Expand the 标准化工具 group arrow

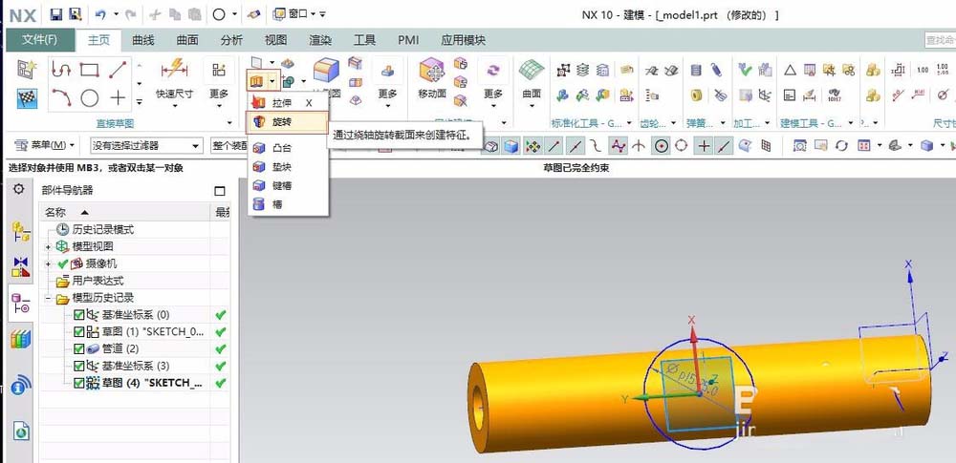630,123
